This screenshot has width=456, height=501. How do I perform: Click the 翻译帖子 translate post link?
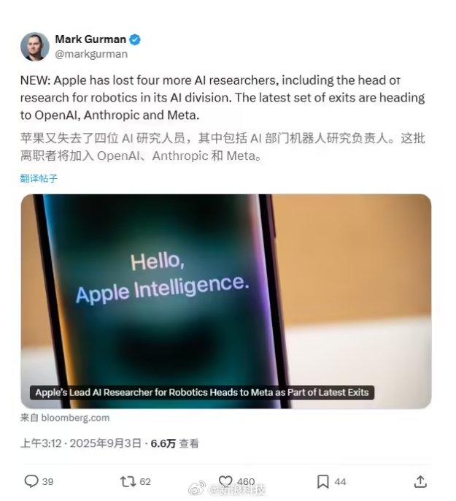click(x=39, y=178)
